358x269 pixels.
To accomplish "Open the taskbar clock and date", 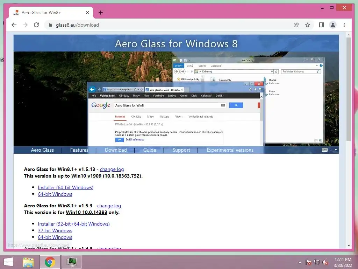I will pos(343,262).
